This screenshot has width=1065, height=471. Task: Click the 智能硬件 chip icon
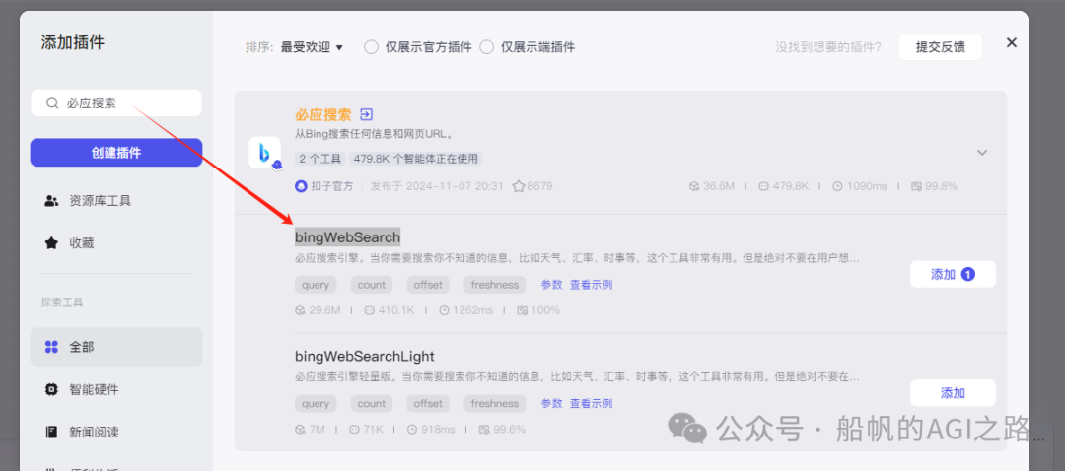51,389
